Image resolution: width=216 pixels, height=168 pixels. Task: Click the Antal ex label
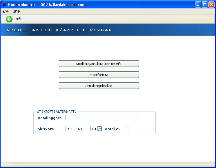(113, 129)
